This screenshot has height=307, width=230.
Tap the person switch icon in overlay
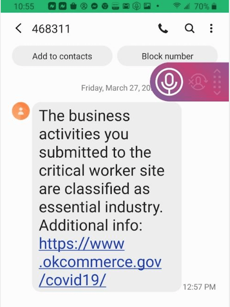pyautogui.click(x=198, y=82)
